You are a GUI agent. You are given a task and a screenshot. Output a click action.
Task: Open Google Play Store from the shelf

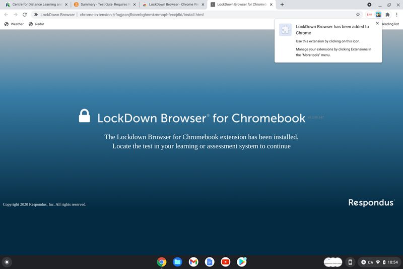241,262
